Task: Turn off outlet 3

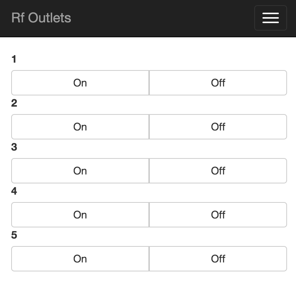Action: pyautogui.click(x=218, y=171)
